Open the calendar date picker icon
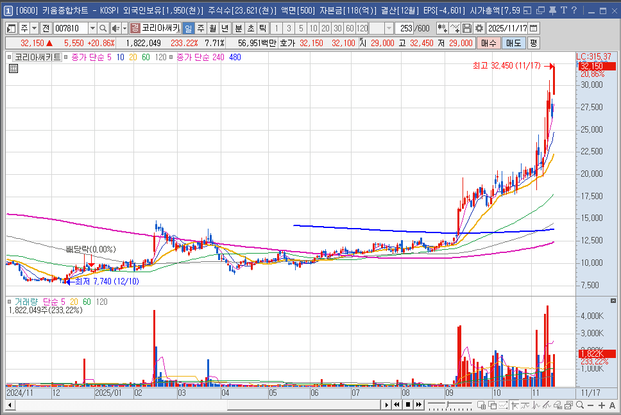This screenshot has width=621, height=415. coord(534,28)
